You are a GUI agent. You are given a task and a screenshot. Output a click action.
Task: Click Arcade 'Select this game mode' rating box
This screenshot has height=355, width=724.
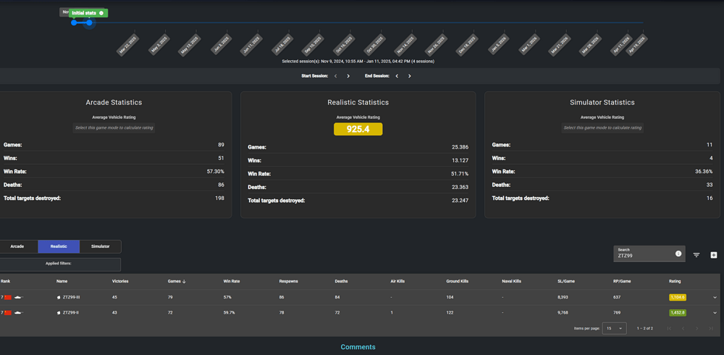(x=114, y=128)
